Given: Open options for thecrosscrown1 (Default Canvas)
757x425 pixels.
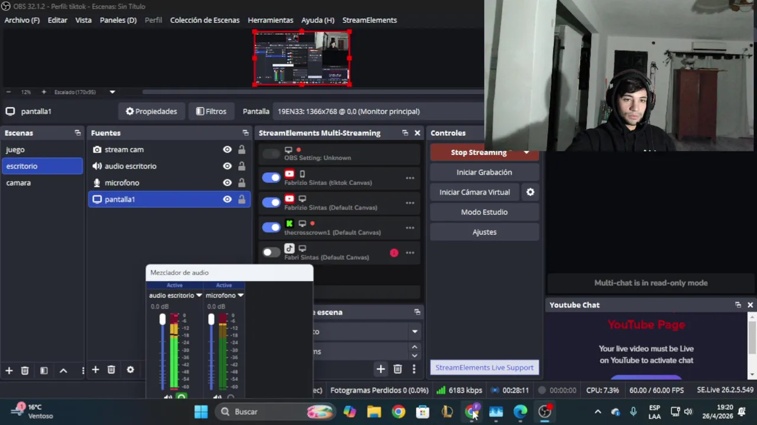Looking at the screenshot, I should click(x=410, y=227).
